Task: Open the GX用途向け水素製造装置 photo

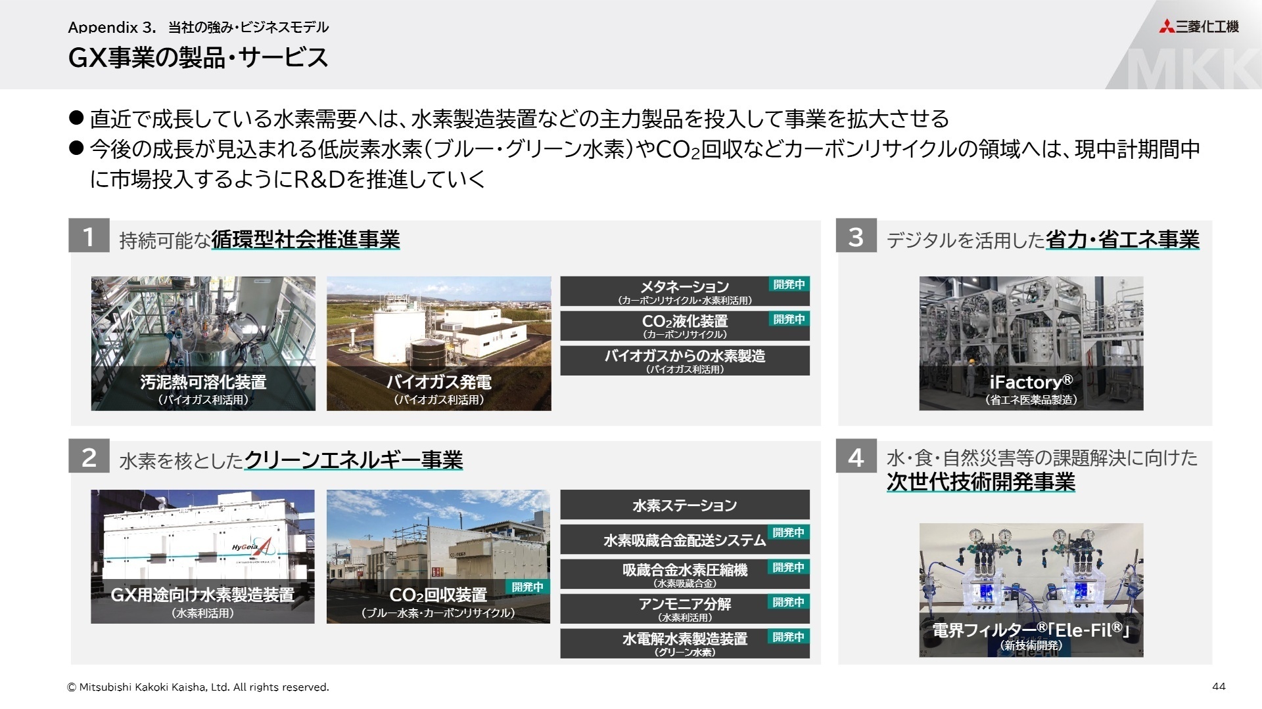Action: [x=202, y=557]
